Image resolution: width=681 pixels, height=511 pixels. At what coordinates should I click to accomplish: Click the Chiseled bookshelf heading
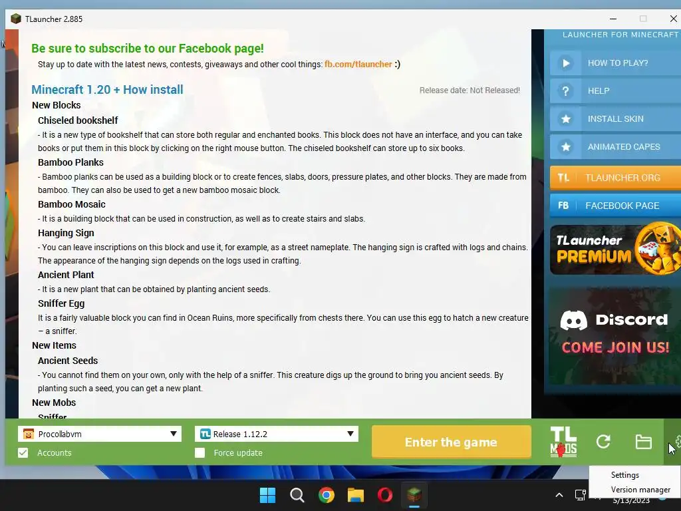pos(78,120)
